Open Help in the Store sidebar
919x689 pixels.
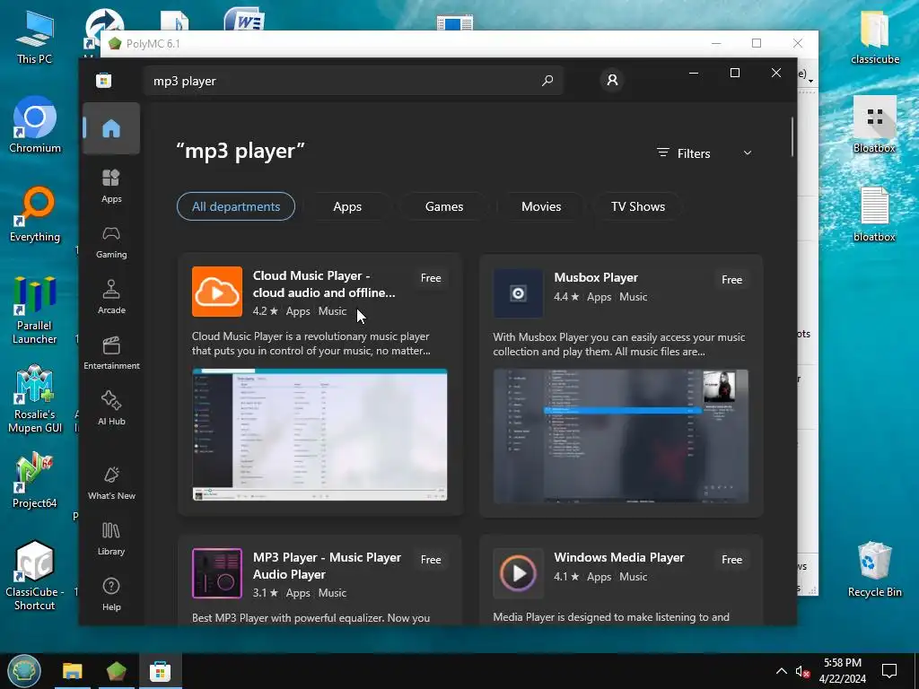(x=110, y=594)
